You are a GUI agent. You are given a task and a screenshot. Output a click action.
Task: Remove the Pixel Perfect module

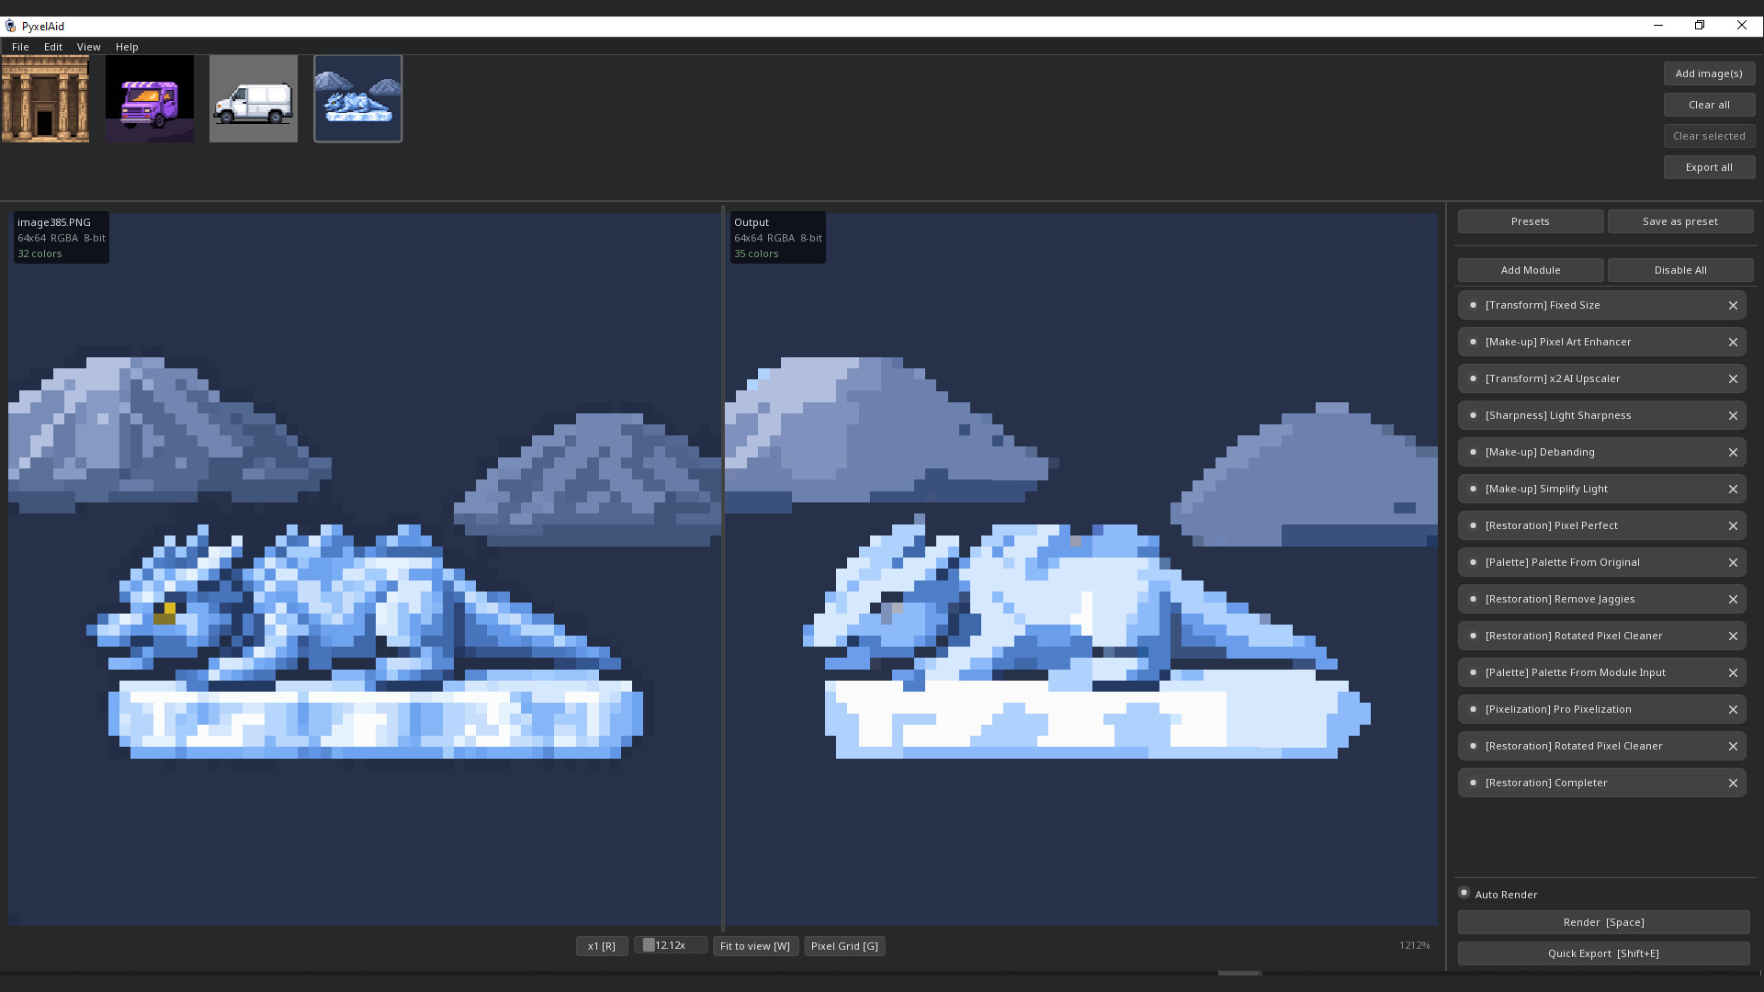click(x=1733, y=525)
